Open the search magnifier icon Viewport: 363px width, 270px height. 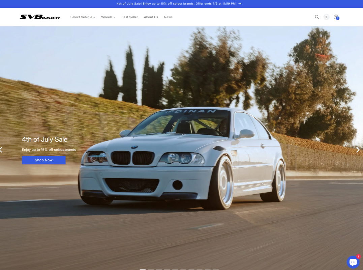point(317,17)
